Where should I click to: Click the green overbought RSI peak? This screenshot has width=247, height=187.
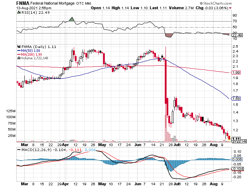[72, 19]
